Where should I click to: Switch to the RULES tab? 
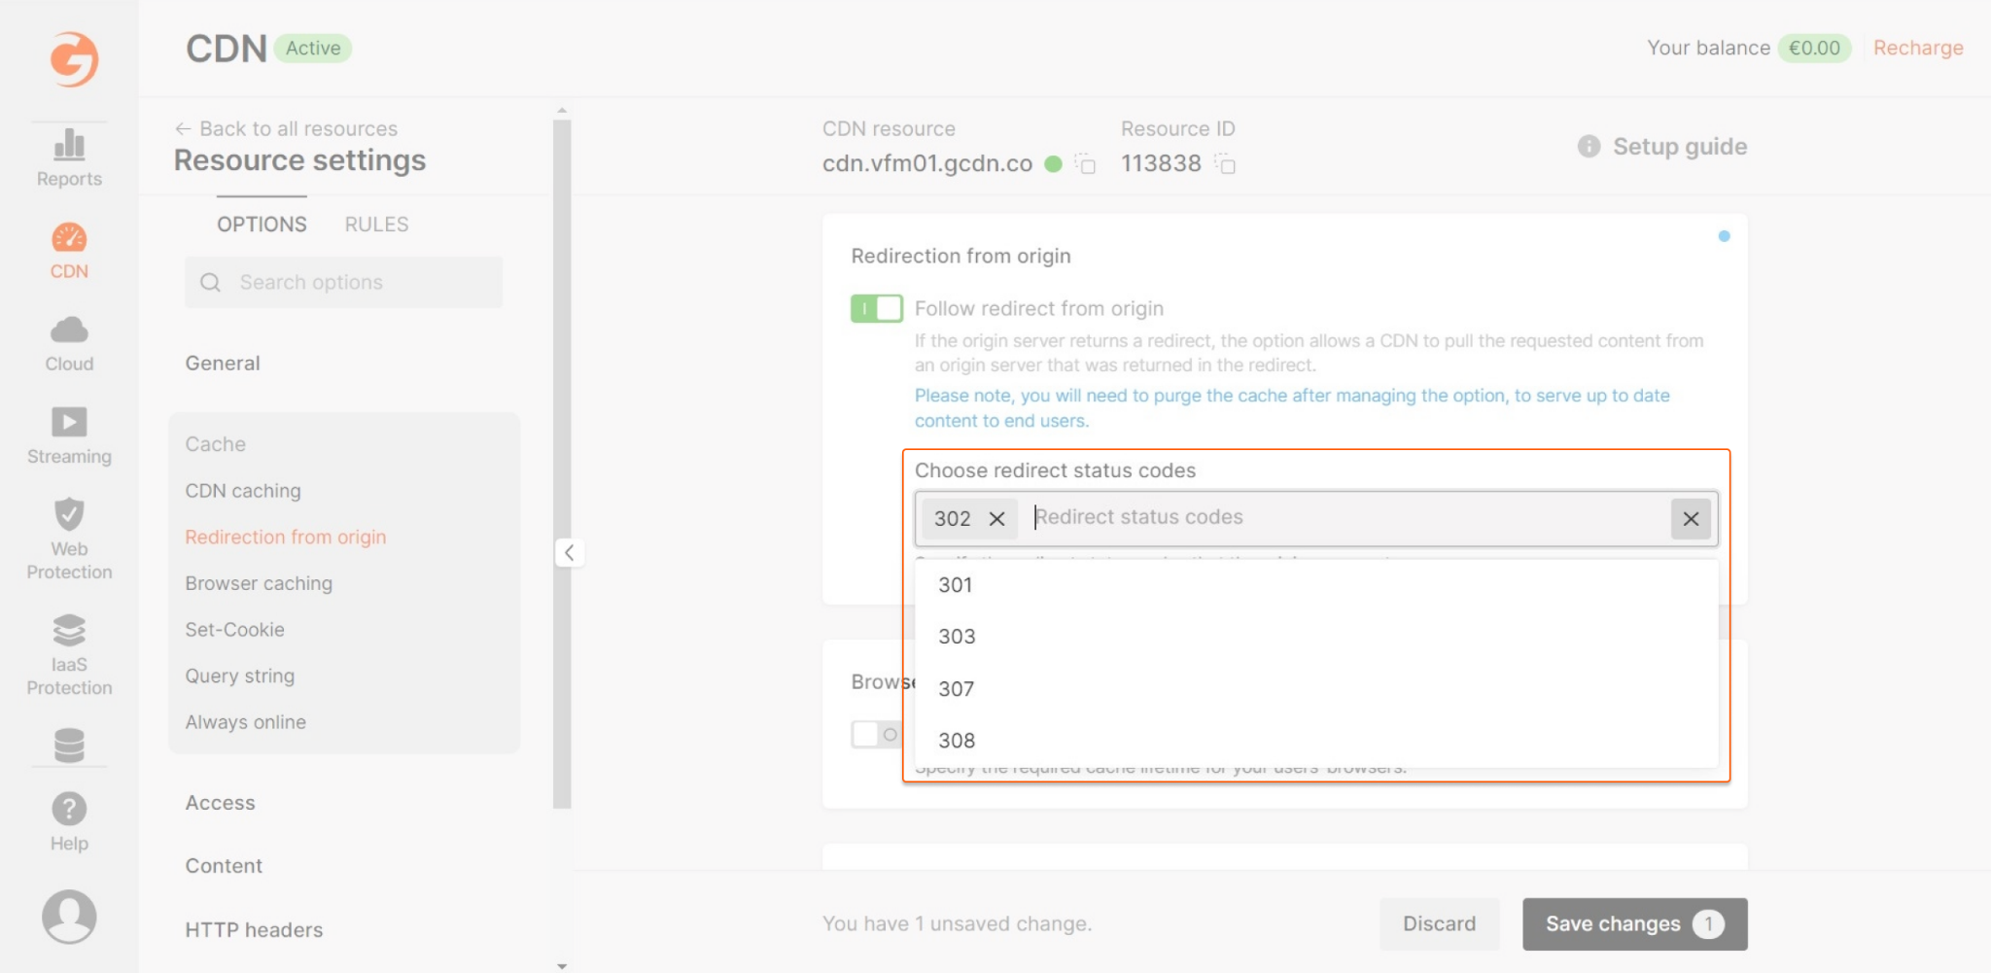pyautogui.click(x=375, y=224)
